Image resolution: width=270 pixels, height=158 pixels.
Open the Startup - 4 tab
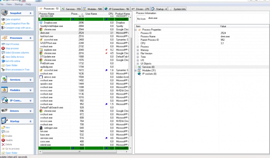point(159,9)
